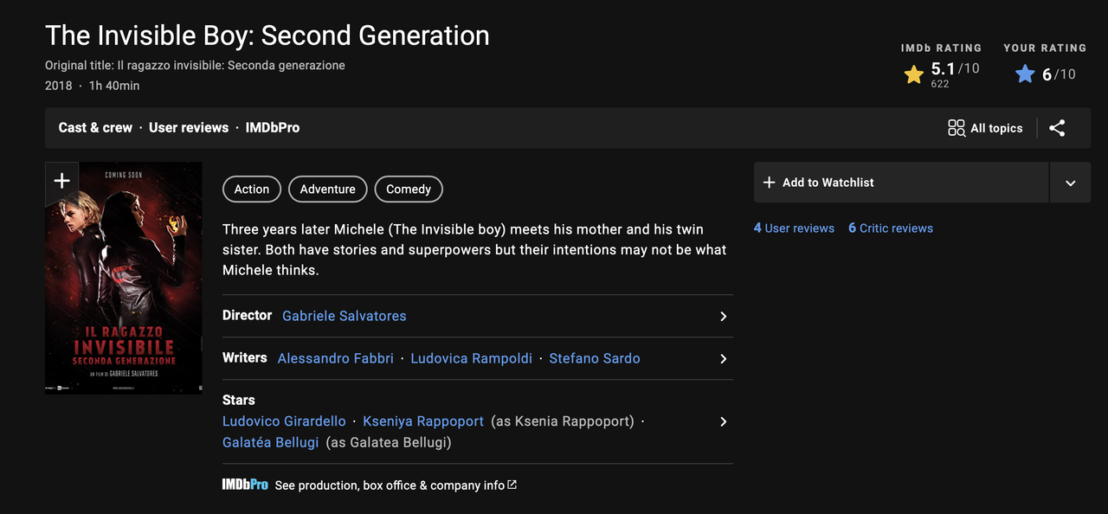Click the external link icon after company info
This screenshot has width=1108, height=514.
(512, 485)
